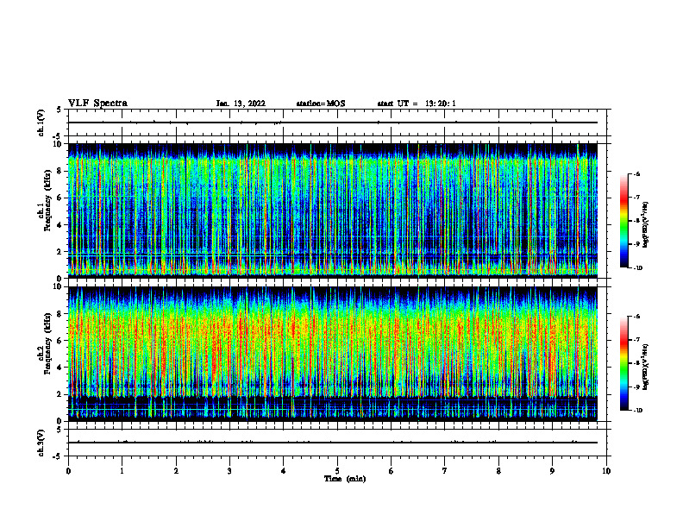Click inside the ch.2 spectrogram panel

tap(333, 354)
